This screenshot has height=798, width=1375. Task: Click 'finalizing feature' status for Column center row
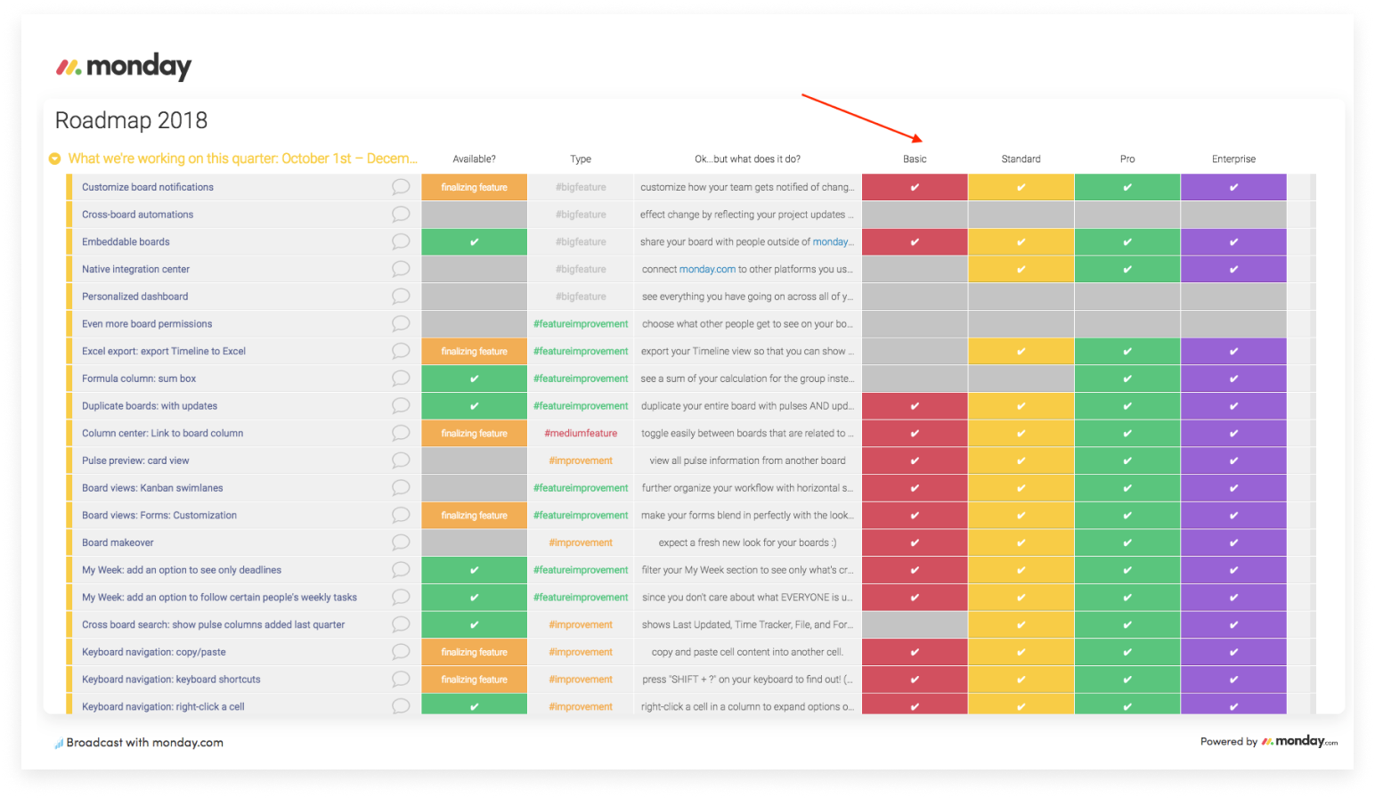tap(474, 433)
